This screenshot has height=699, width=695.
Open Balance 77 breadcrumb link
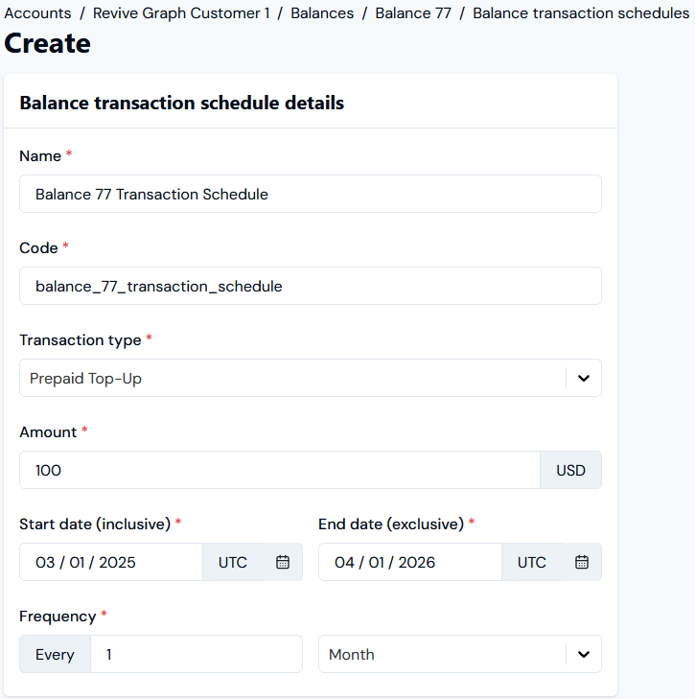pos(413,12)
